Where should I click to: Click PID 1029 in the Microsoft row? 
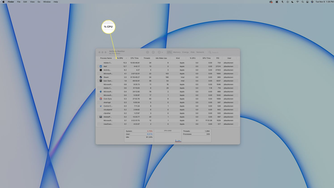coord(219,121)
